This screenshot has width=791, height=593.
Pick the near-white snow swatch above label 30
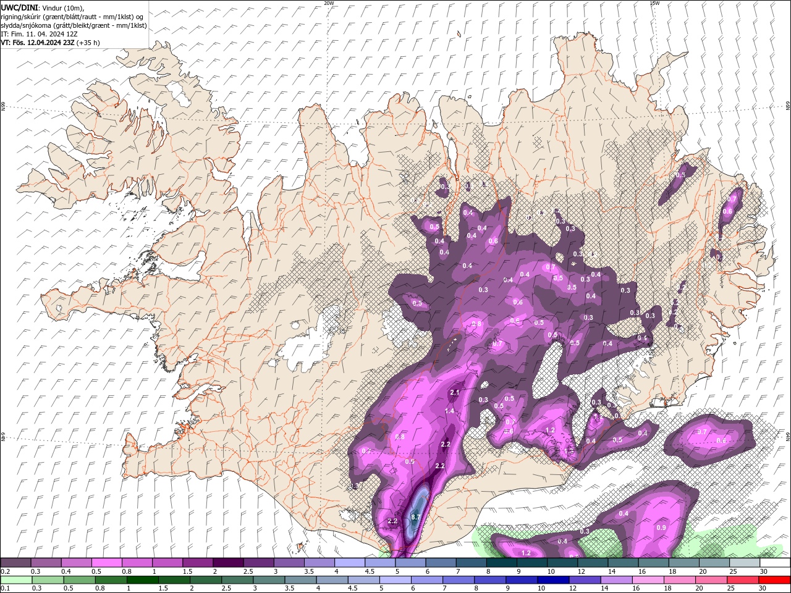[x=774, y=563]
